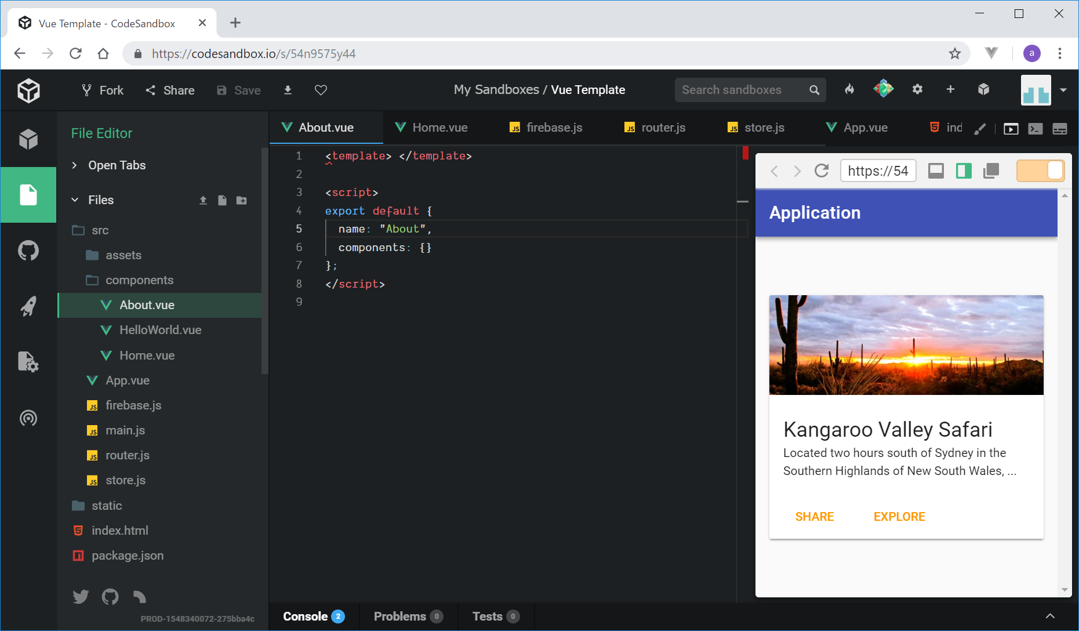
Task: Toggle the split preview view icon
Action: [964, 171]
